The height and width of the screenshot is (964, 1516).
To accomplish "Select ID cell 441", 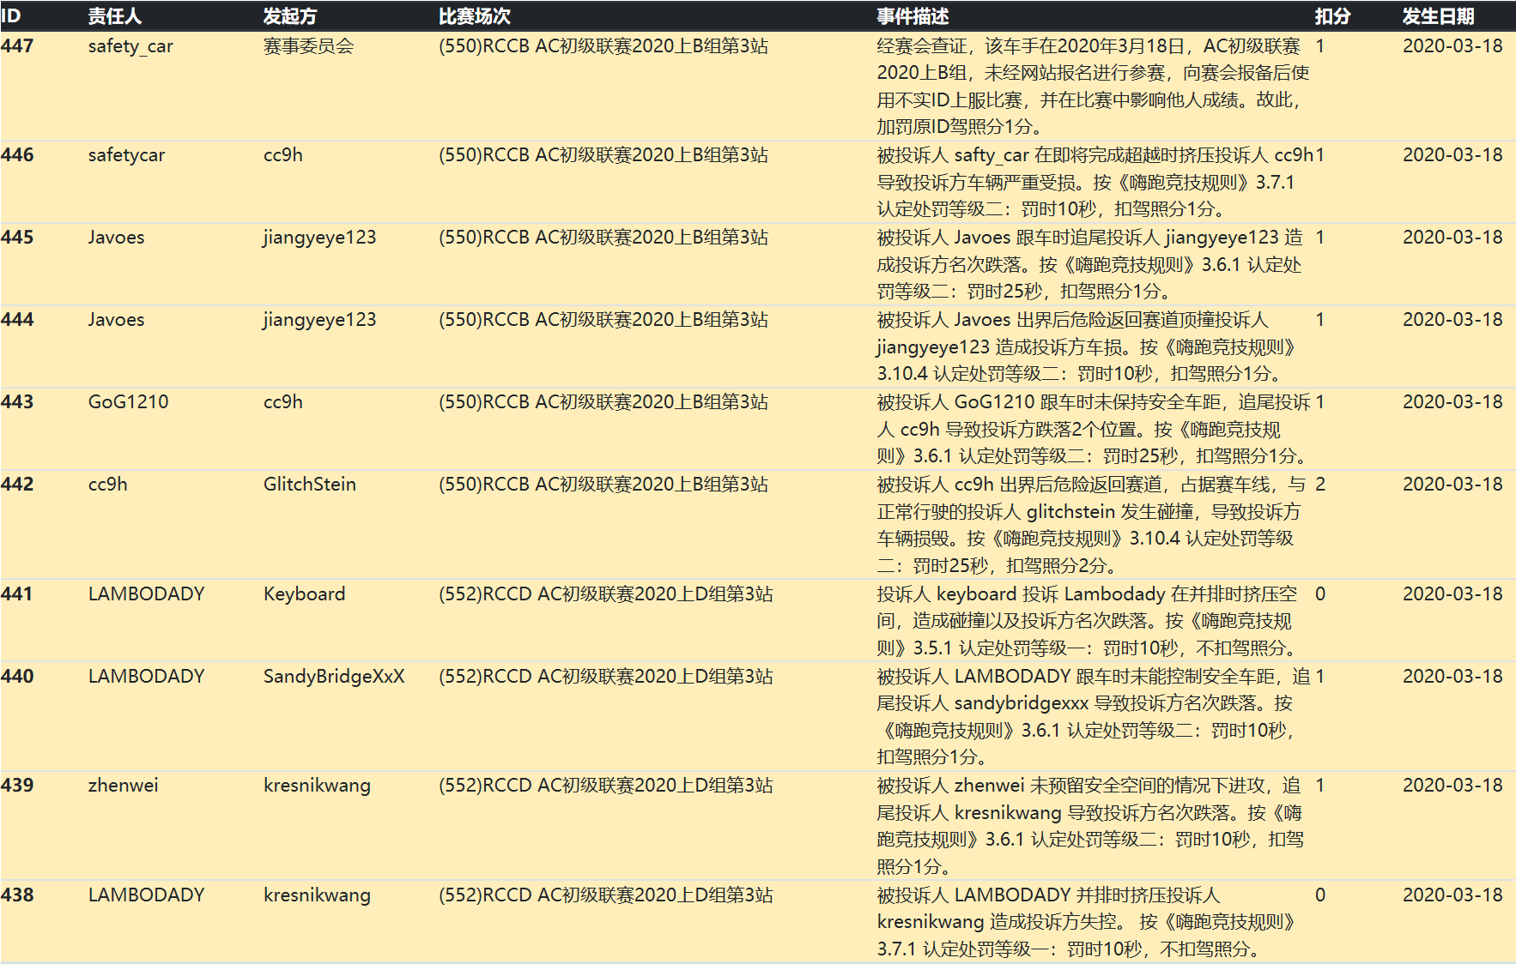I will (17, 594).
